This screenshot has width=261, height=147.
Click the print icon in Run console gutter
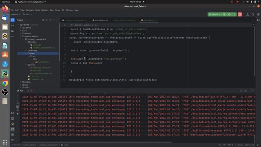click(x=18, y=111)
